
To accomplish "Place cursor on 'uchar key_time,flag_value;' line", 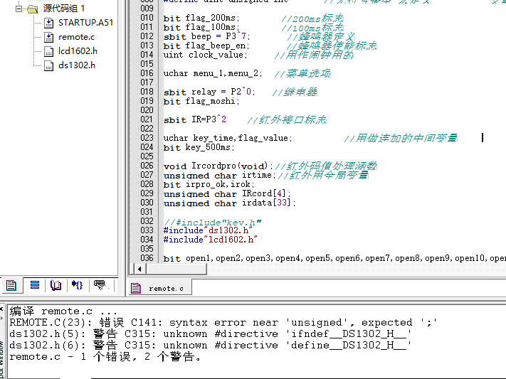I will tap(228, 138).
